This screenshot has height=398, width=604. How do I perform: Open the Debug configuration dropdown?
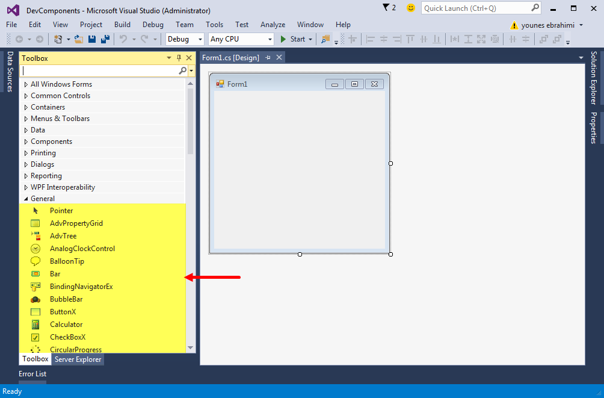point(185,39)
